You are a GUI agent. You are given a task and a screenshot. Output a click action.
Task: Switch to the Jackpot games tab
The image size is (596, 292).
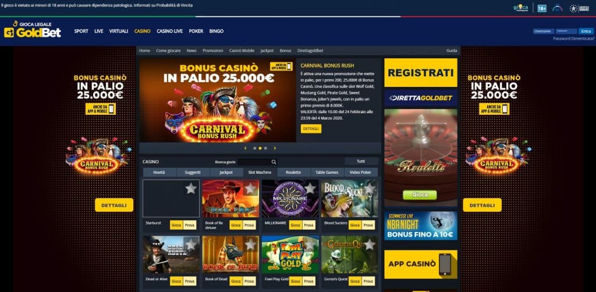tap(226, 173)
